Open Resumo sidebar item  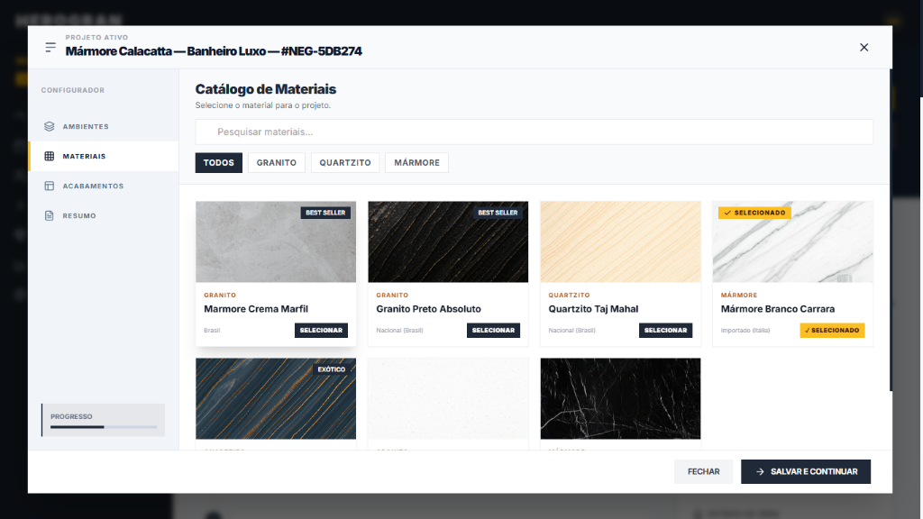click(x=104, y=215)
